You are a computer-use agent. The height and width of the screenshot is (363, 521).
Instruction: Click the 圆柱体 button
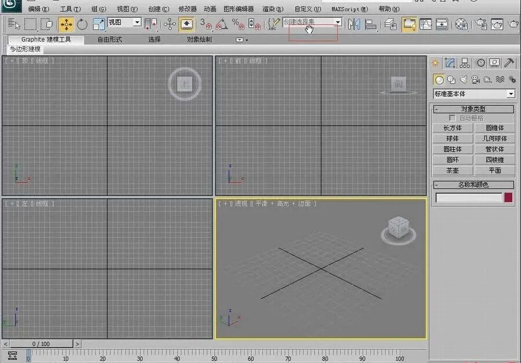click(x=453, y=149)
